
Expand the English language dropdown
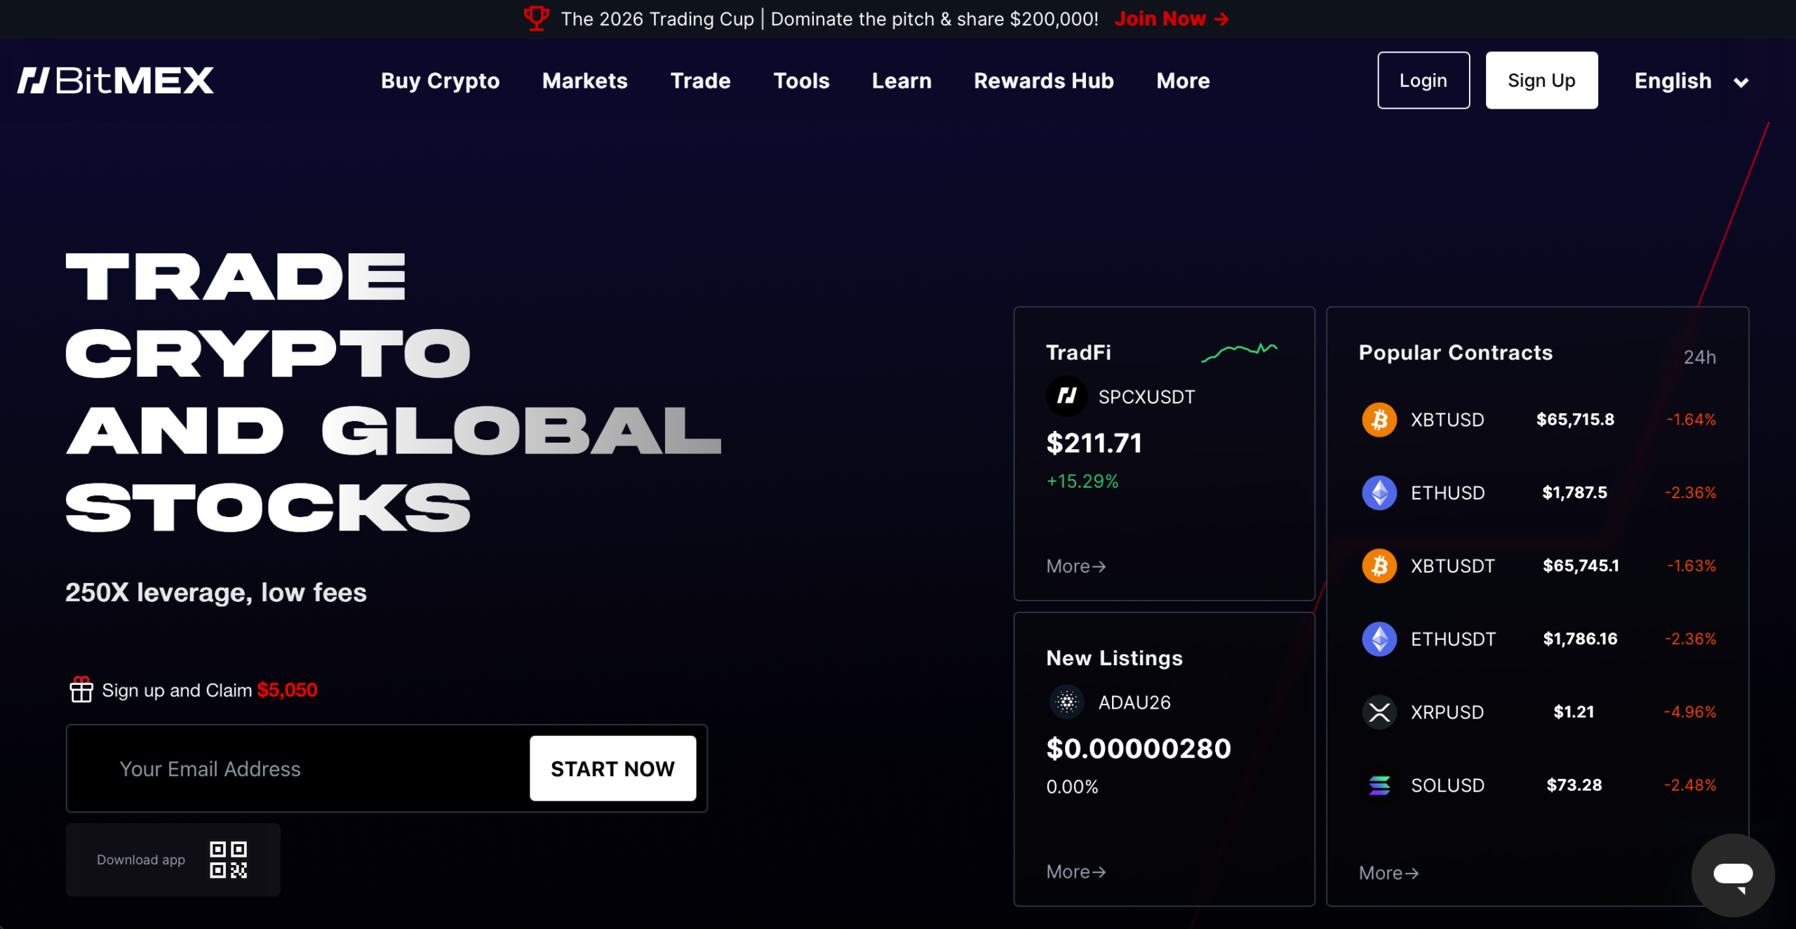[x=1691, y=81]
